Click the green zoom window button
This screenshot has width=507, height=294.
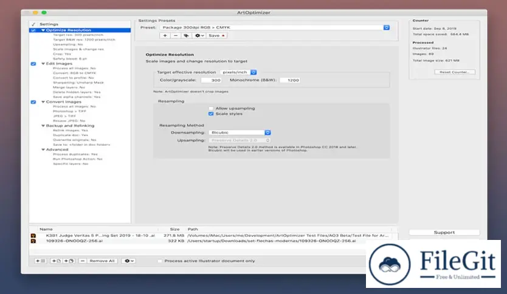click(44, 13)
